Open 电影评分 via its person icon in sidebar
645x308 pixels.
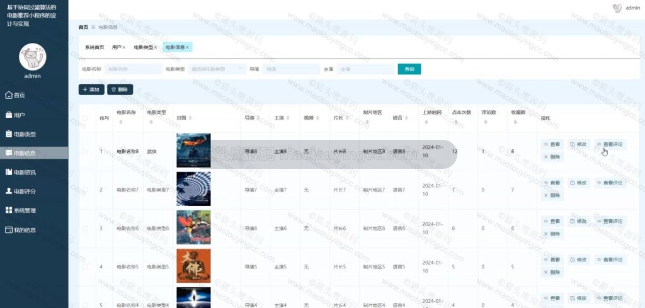9,191
